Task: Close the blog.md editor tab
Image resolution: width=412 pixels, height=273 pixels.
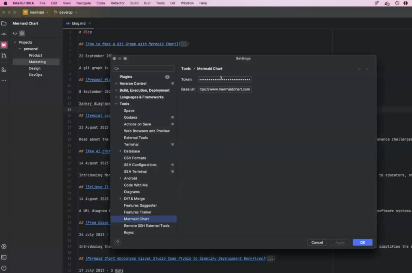Action: coord(90,23)
